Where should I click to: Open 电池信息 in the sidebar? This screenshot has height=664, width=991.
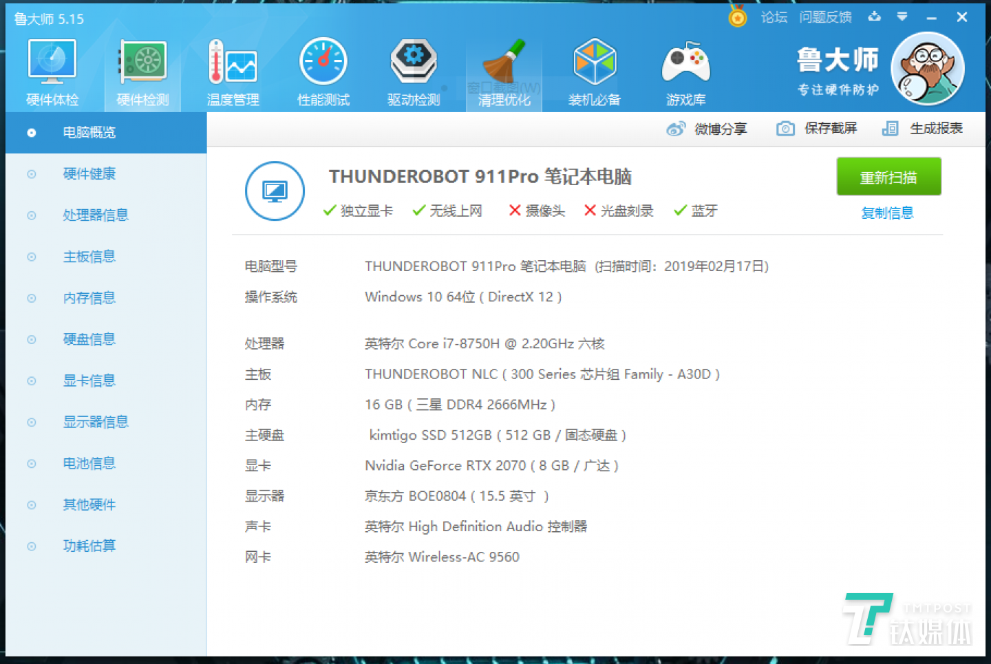[89, 463]
